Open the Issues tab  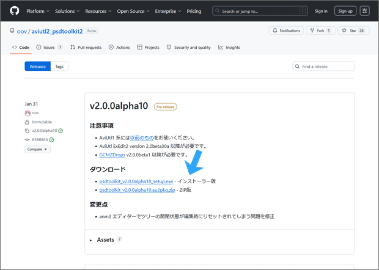50,47
